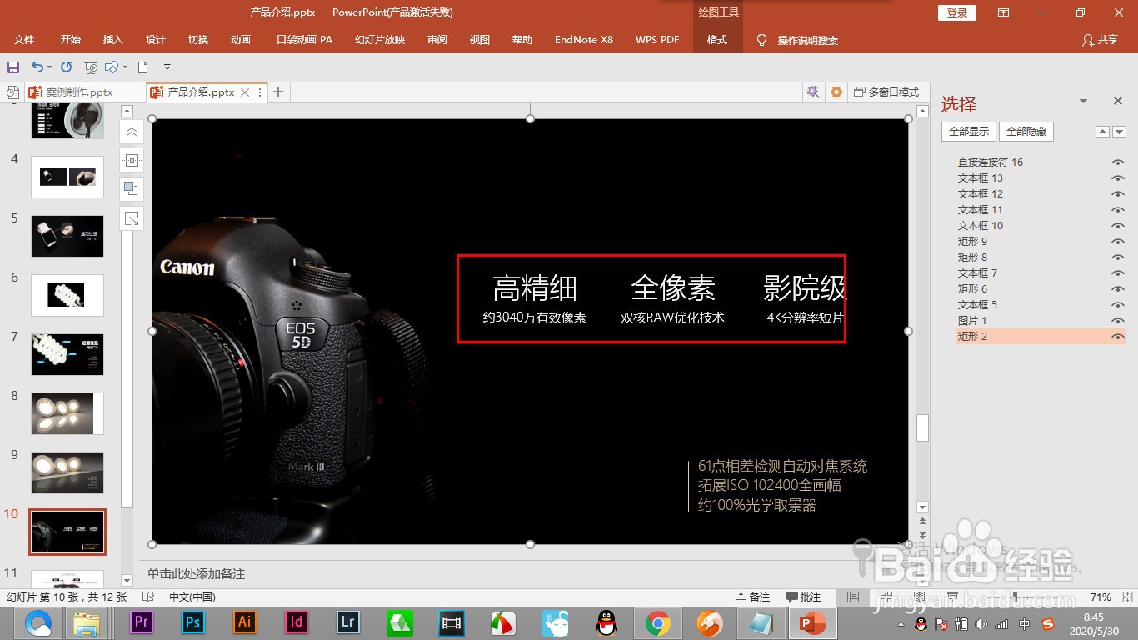Click the double-chevron collapse icon beside slide

pyautogui.click(x=132, y=132)
